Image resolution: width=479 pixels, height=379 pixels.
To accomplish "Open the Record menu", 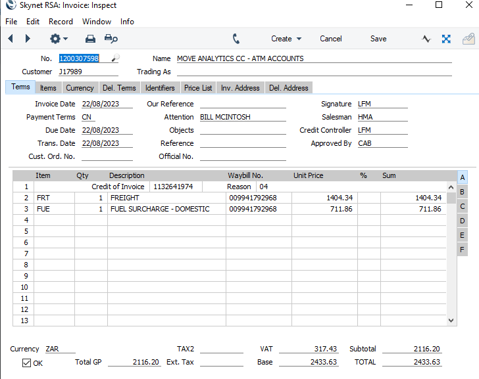I will 61,22.
